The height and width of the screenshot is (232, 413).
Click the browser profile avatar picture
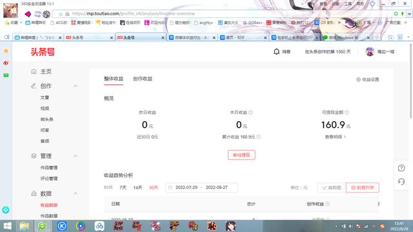pos(10,10)
